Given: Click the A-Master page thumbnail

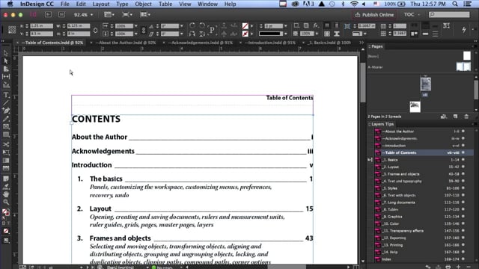Looking at the screenshot, I should coord(463,67).
